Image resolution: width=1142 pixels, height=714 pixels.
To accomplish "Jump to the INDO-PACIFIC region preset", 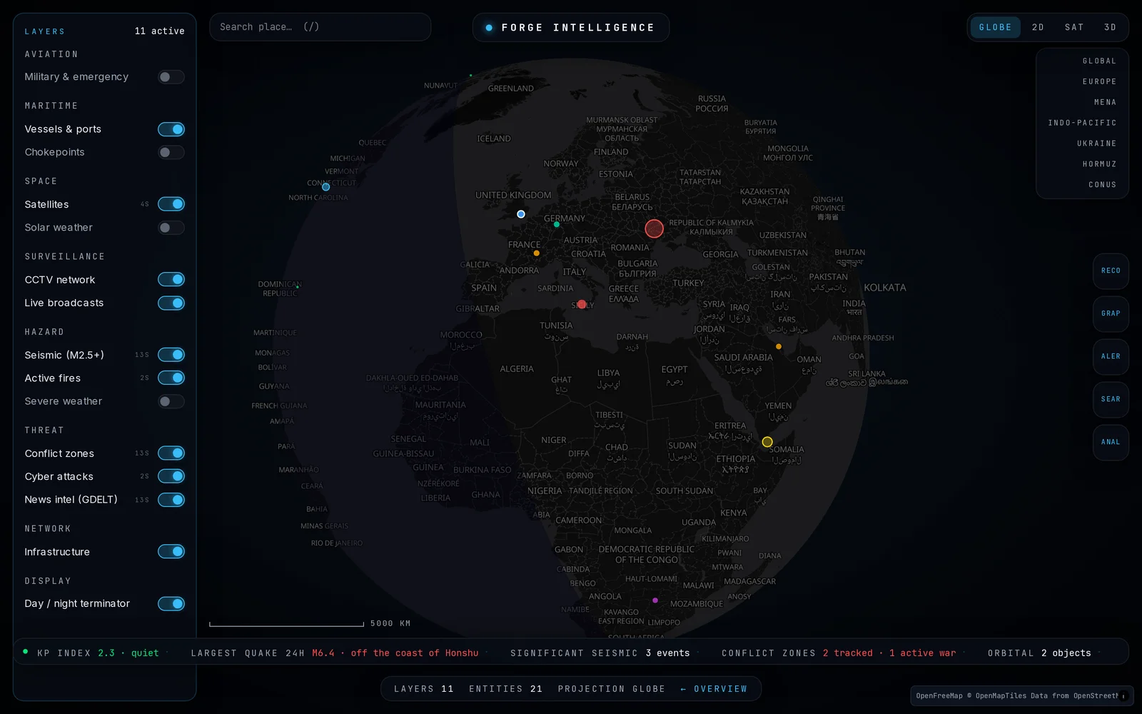I will click(x=1082, y=124).
